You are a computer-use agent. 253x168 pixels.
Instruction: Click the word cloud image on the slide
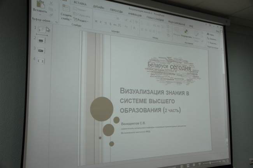172,70
